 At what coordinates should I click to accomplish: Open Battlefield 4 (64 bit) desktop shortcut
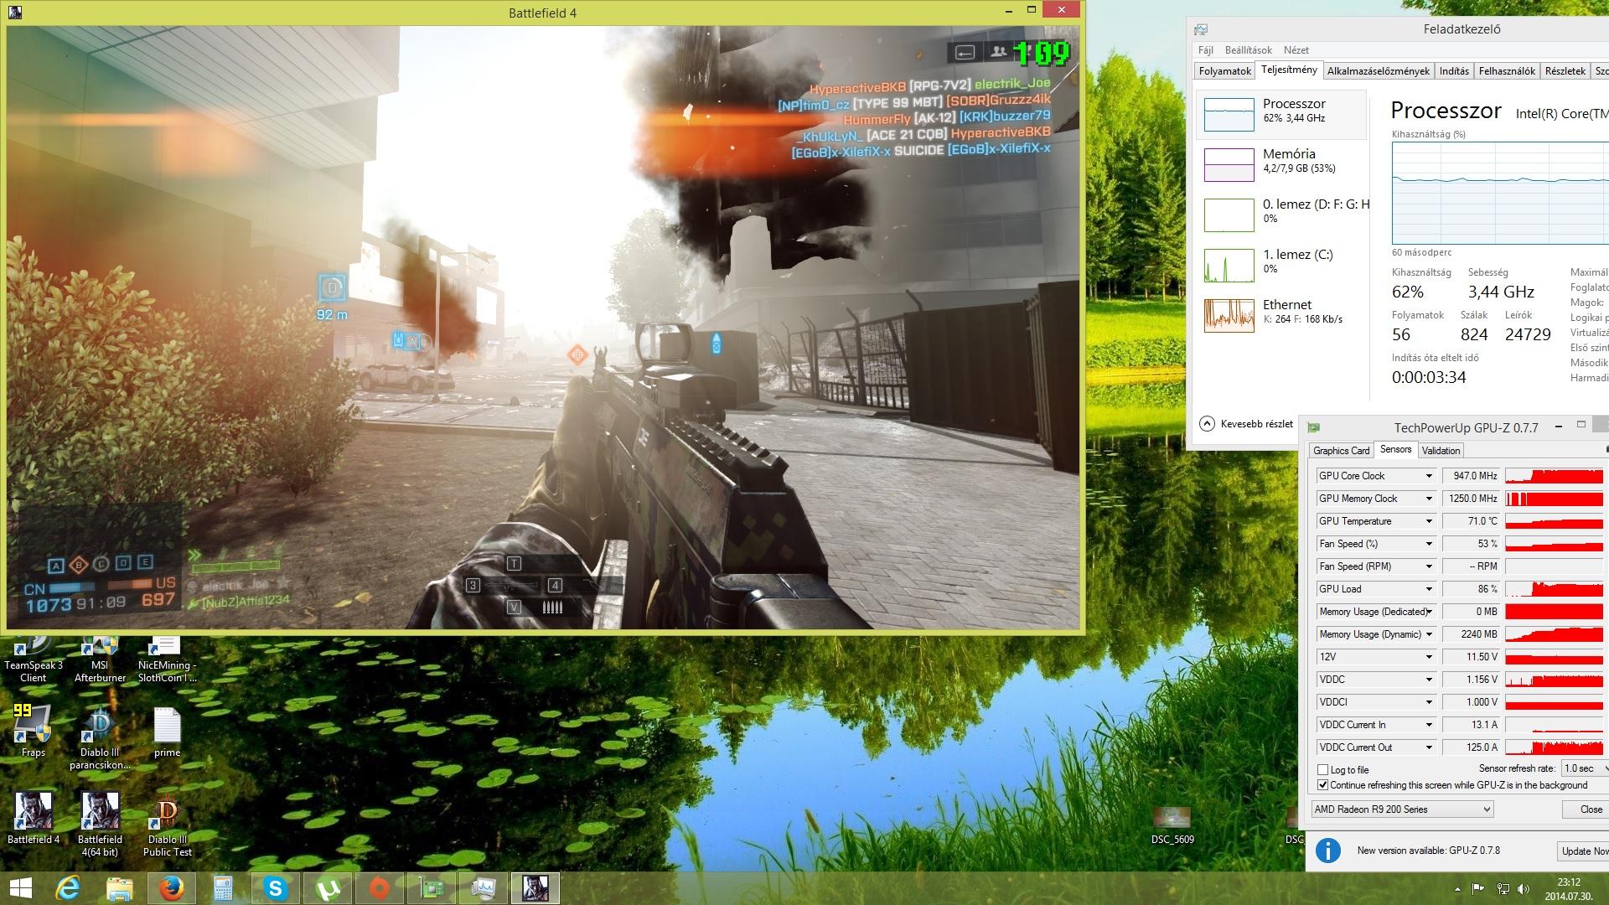tap(100, 825)
